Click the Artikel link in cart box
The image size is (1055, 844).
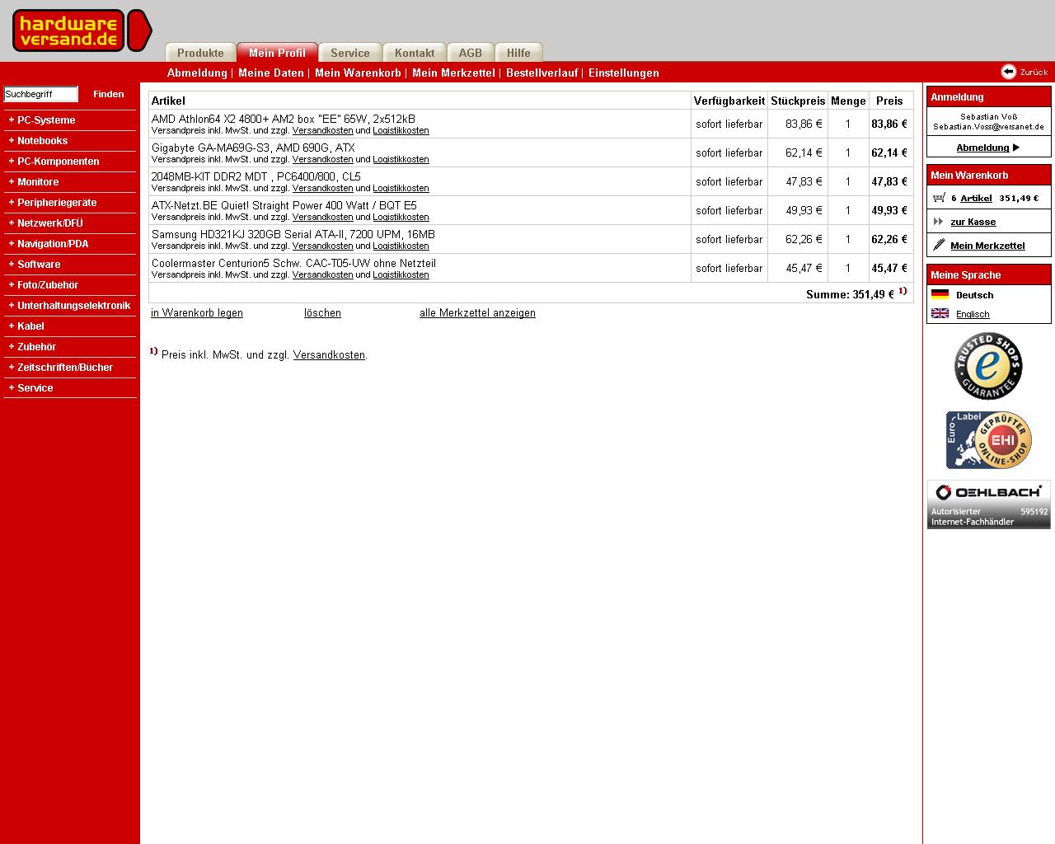pos(976,198)
